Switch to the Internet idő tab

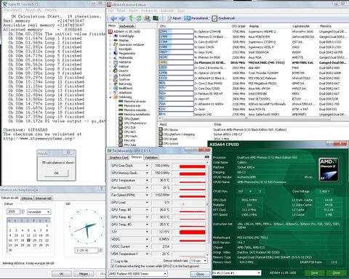44,198
